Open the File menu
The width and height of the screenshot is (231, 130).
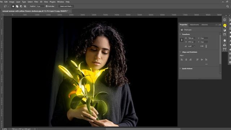click(x=1, y=2)
